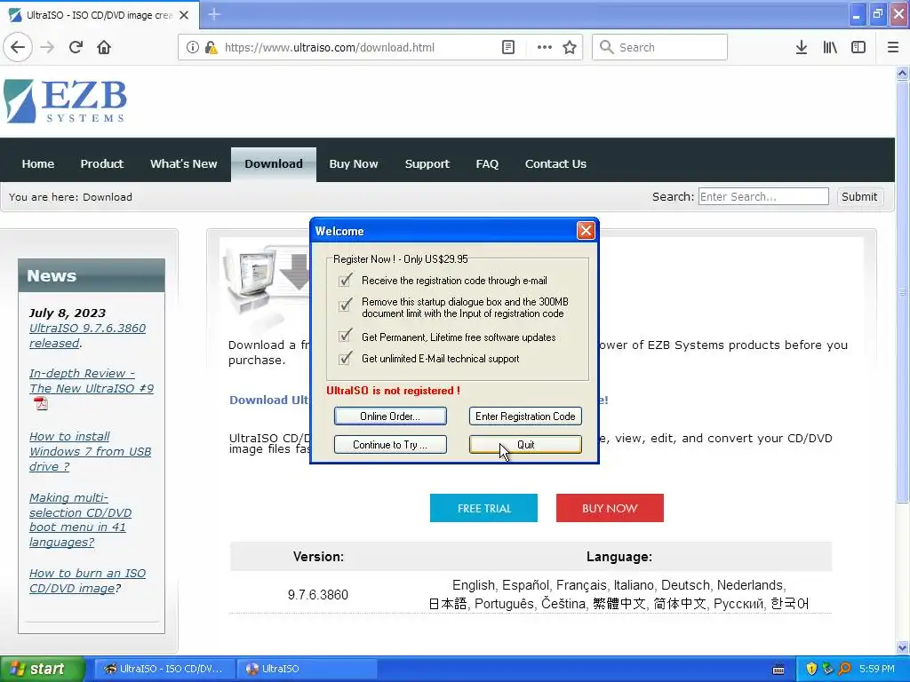Open the Contact Us menu item
The height and width of the screenshot is (682, 910).
point(555,164)
